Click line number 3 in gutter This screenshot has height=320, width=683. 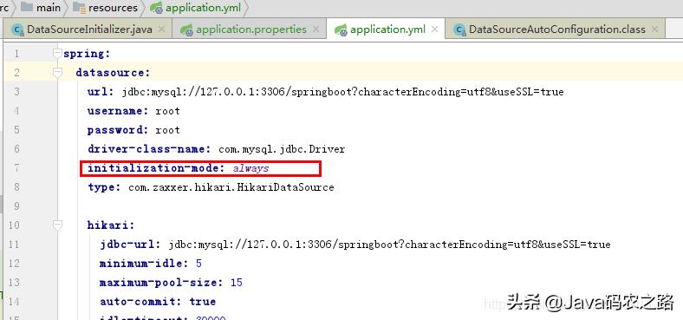point(16,92)
